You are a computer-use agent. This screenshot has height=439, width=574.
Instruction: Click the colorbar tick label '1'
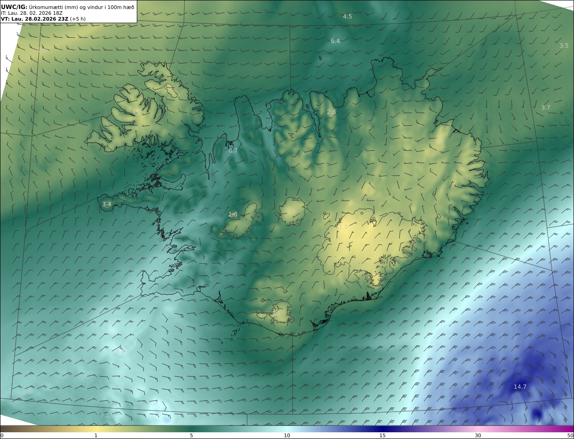click(x=96, y=435)
